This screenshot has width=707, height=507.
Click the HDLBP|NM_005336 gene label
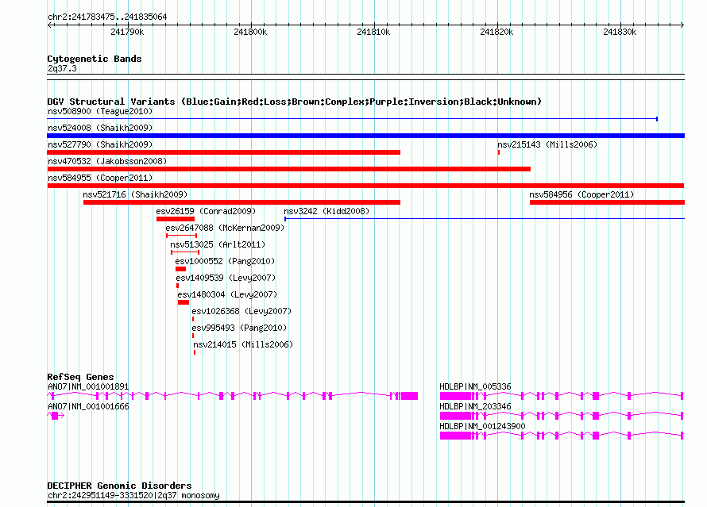tap(475, 386)
